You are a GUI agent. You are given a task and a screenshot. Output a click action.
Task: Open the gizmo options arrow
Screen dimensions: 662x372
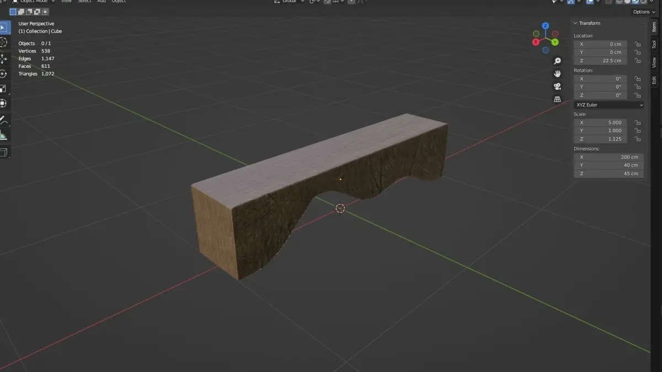[579, 2]
